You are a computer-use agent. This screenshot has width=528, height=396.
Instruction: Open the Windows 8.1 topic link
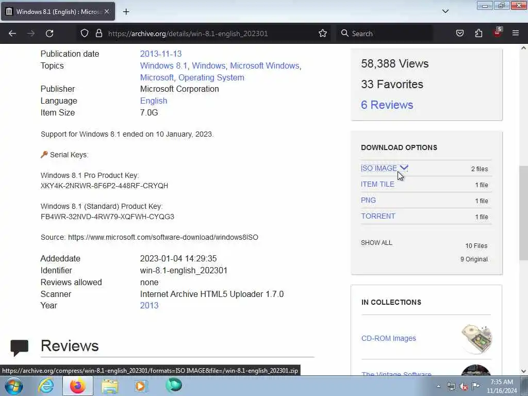pyautogui.click(x=164, y=65)
